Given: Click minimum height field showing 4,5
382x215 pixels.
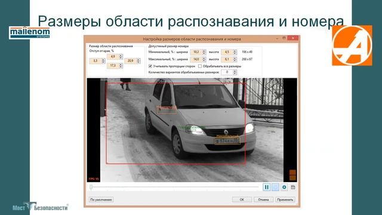Looking at the screenshot, I should click(x=227, y=52).
